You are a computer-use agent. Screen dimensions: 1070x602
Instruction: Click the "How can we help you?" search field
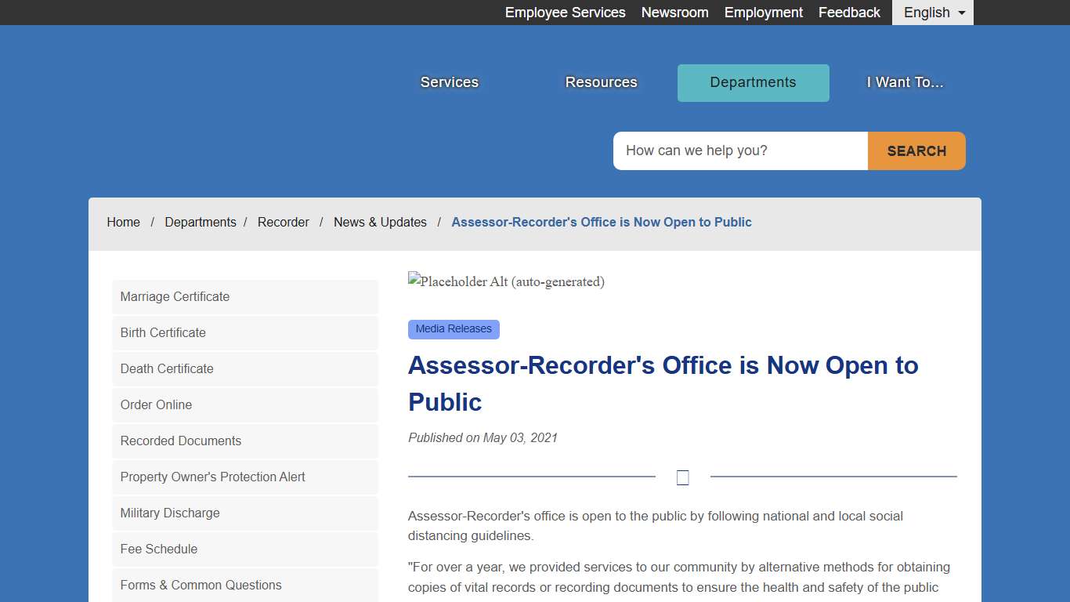pyautogui.click(x=739, y=150)
